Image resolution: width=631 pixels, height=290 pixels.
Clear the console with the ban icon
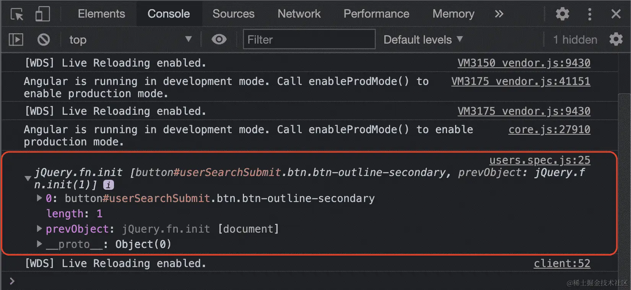pyautogui.click(x=43, y=39)
